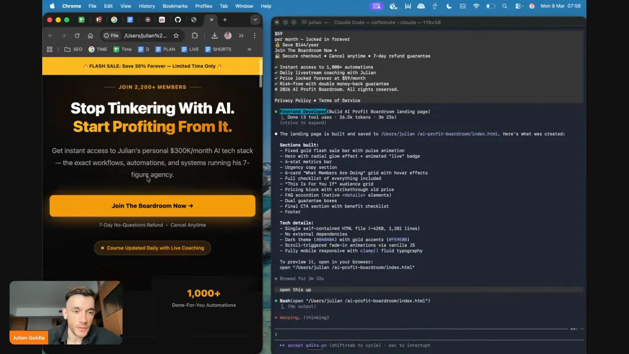
Task: Open the Chrome apps grid in bookmarks bar
Action: (x=50, y=49)
